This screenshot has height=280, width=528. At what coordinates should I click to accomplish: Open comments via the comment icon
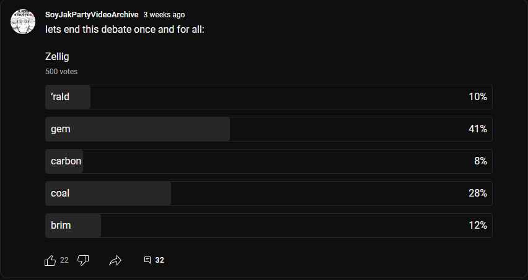click(147, 260)
